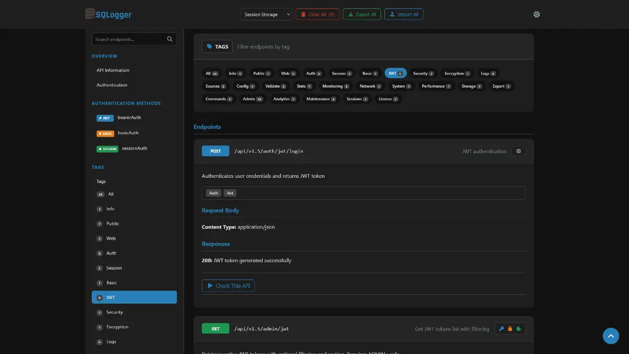
Task: Select the Basic tag chip
Action: (x=370, y=73)
